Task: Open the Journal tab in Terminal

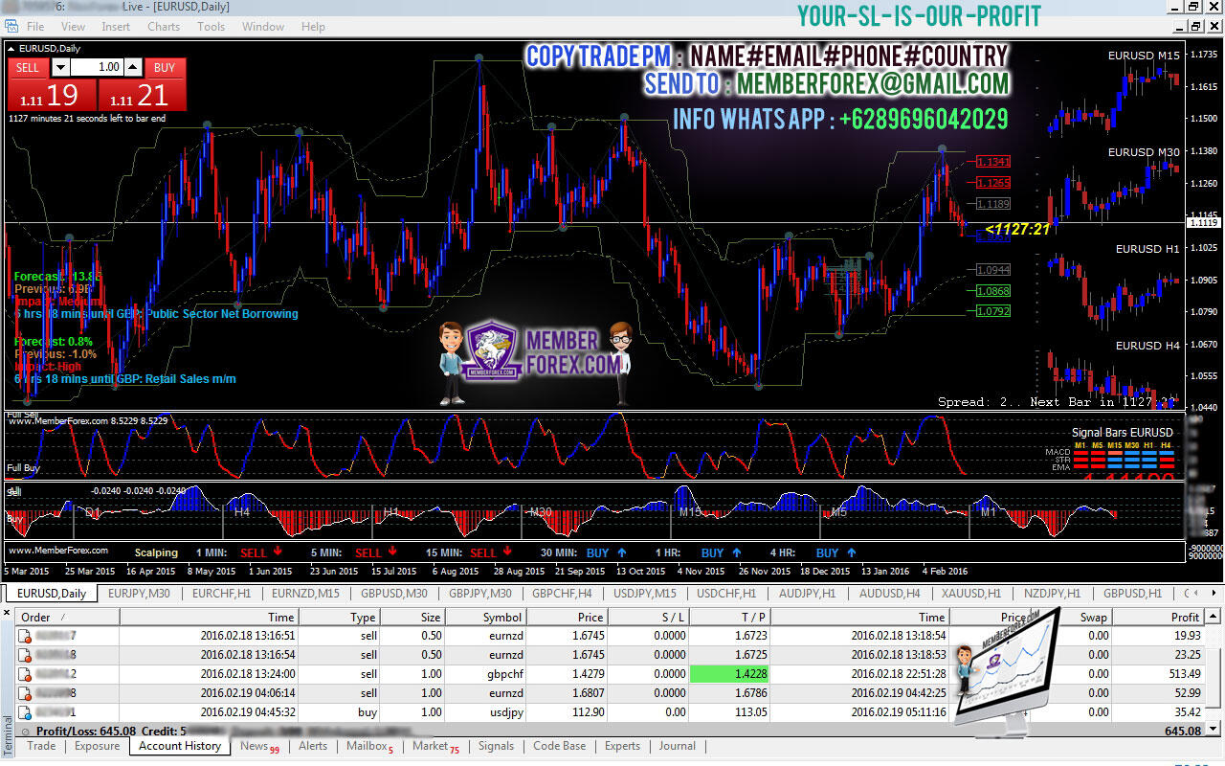Action: coord(678,746)
